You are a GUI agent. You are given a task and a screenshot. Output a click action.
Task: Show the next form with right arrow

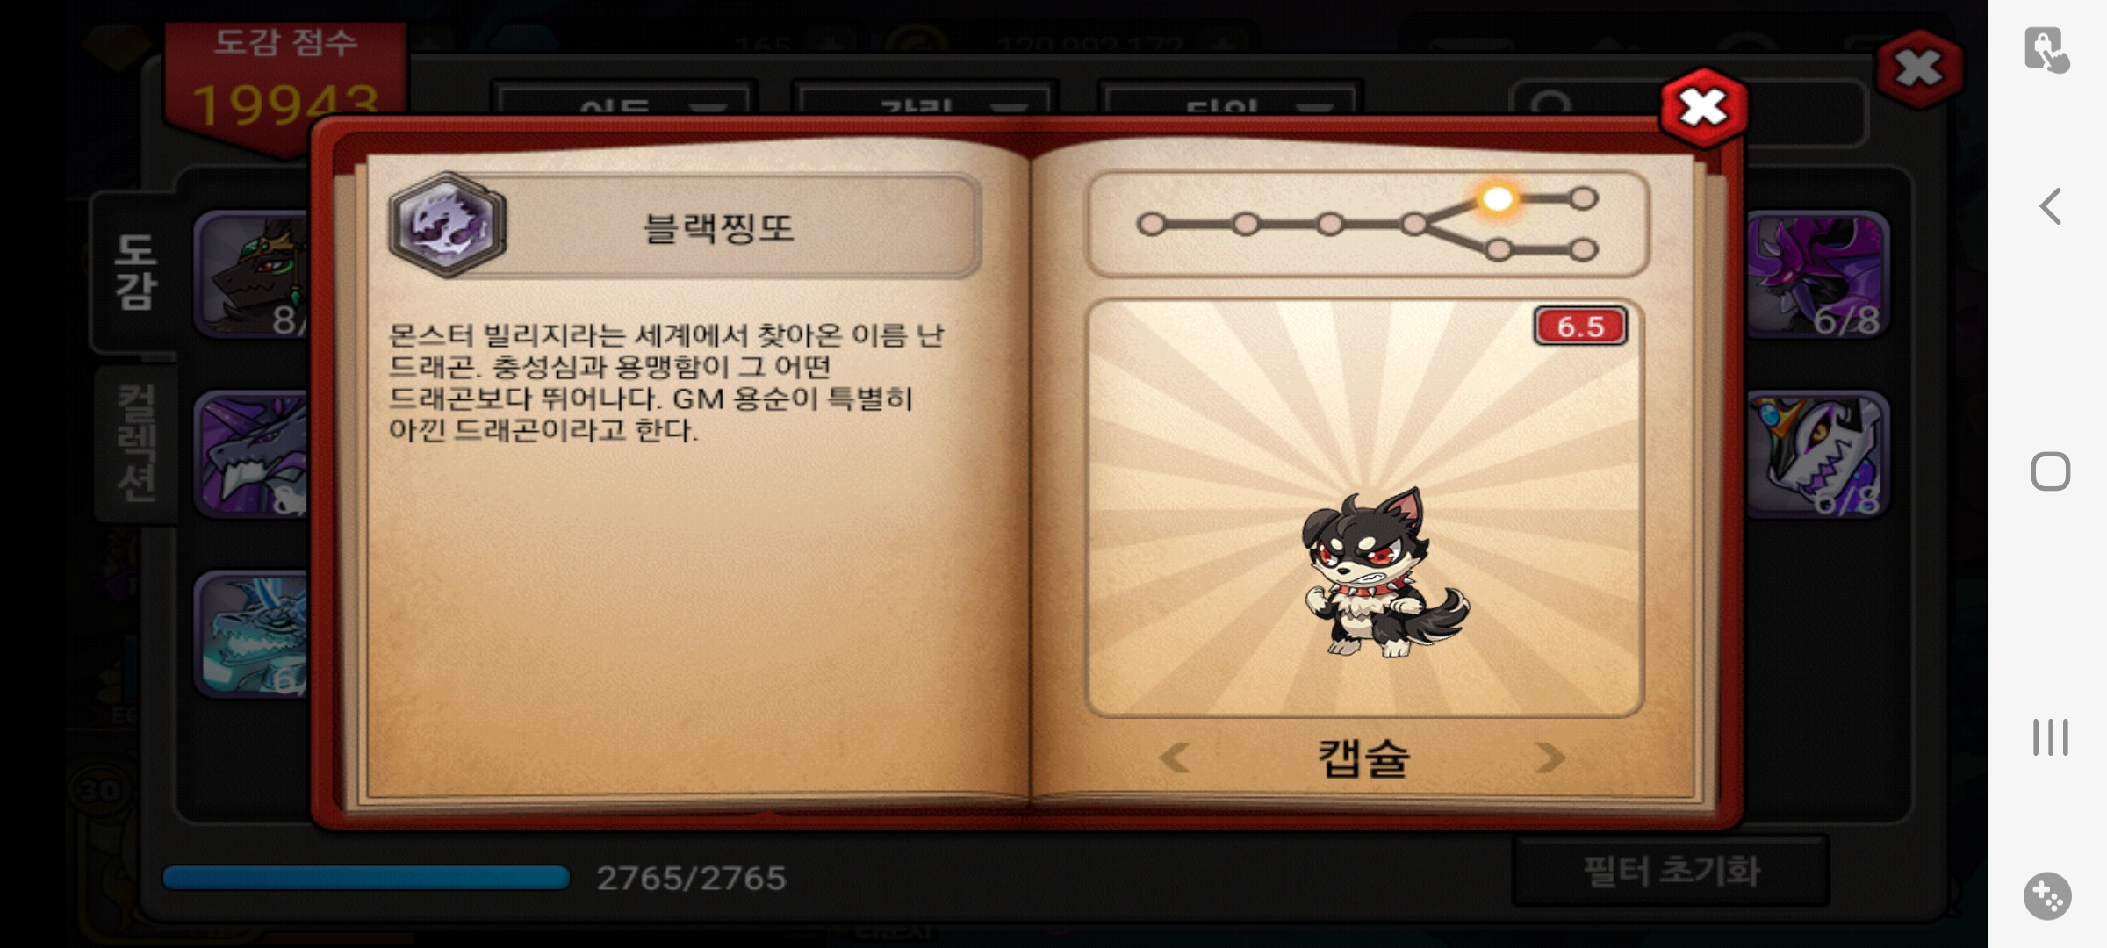(x=1550, y=757)
